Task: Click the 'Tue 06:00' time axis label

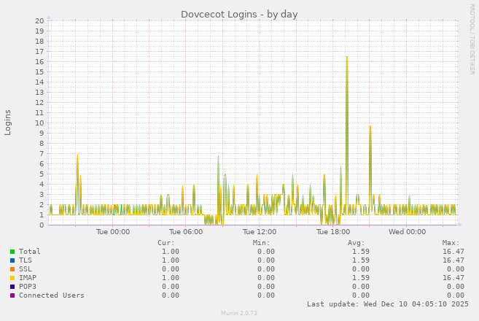Action: [x=186, y=232]
